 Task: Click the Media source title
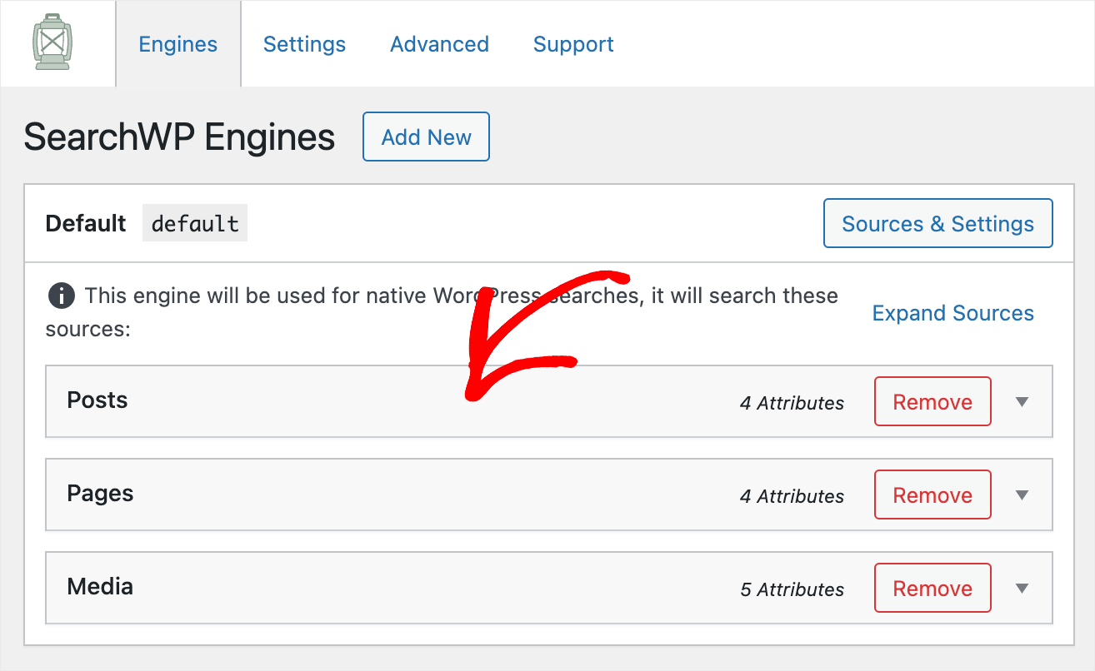coord(100,587)
